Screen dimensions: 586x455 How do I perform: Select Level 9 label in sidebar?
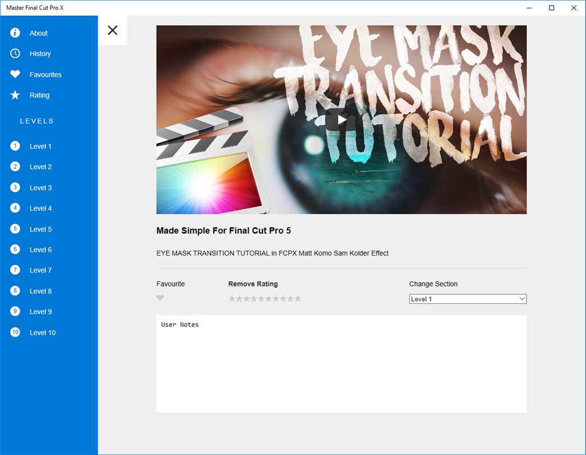pyautogui.click(x=41, y=312)
